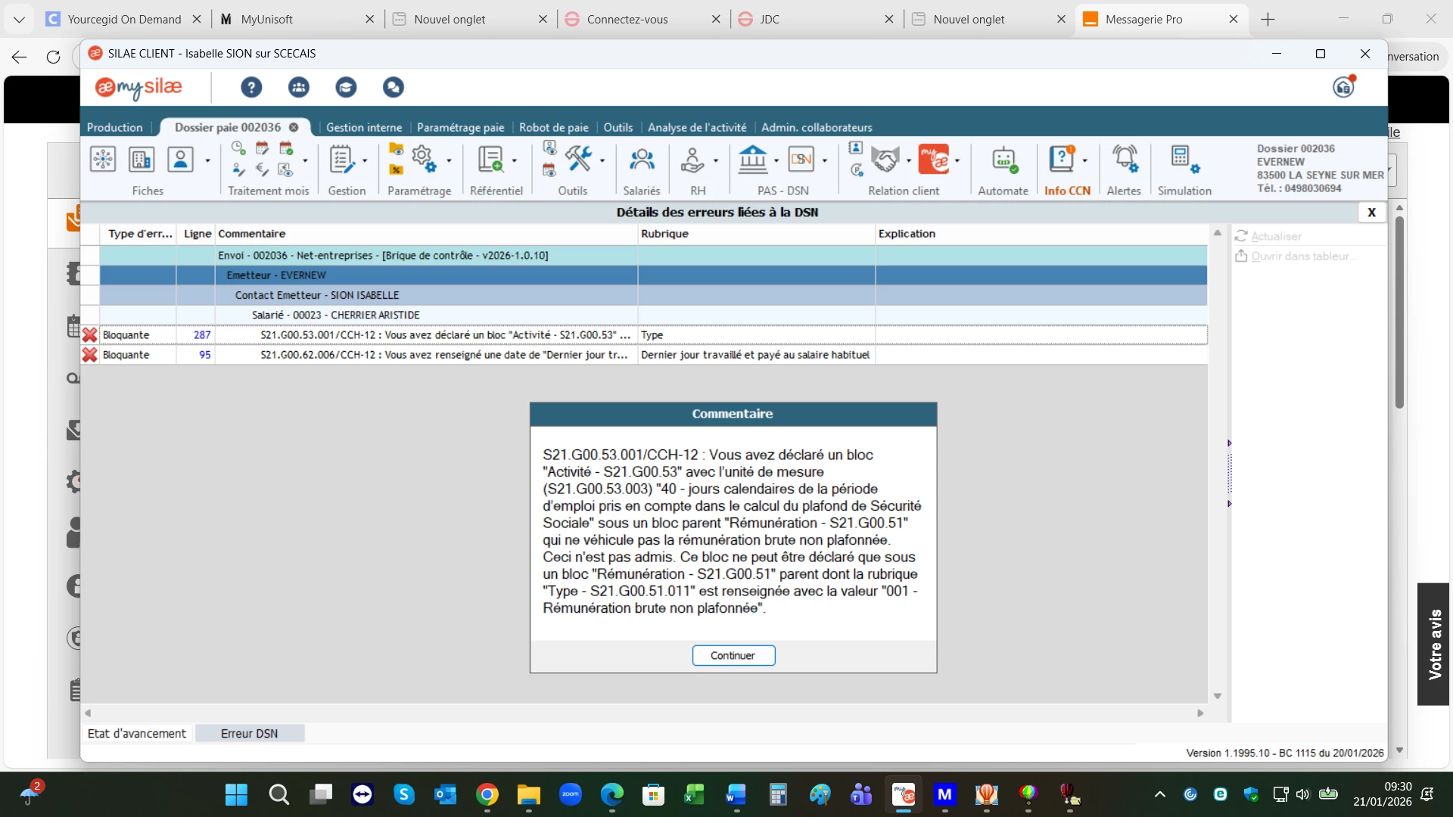1453x817 pixels.
Task: Click the Salariés group icon
Action: [x=642, y=160]
